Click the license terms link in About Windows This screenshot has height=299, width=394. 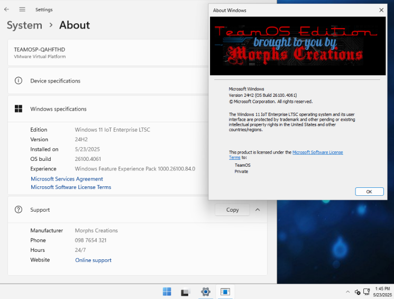click(x=318, y=152)
